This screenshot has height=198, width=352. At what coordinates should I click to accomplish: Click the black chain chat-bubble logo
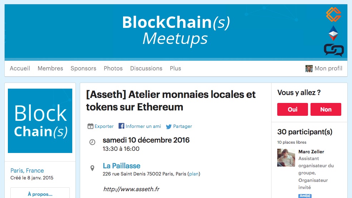(334, 50)
